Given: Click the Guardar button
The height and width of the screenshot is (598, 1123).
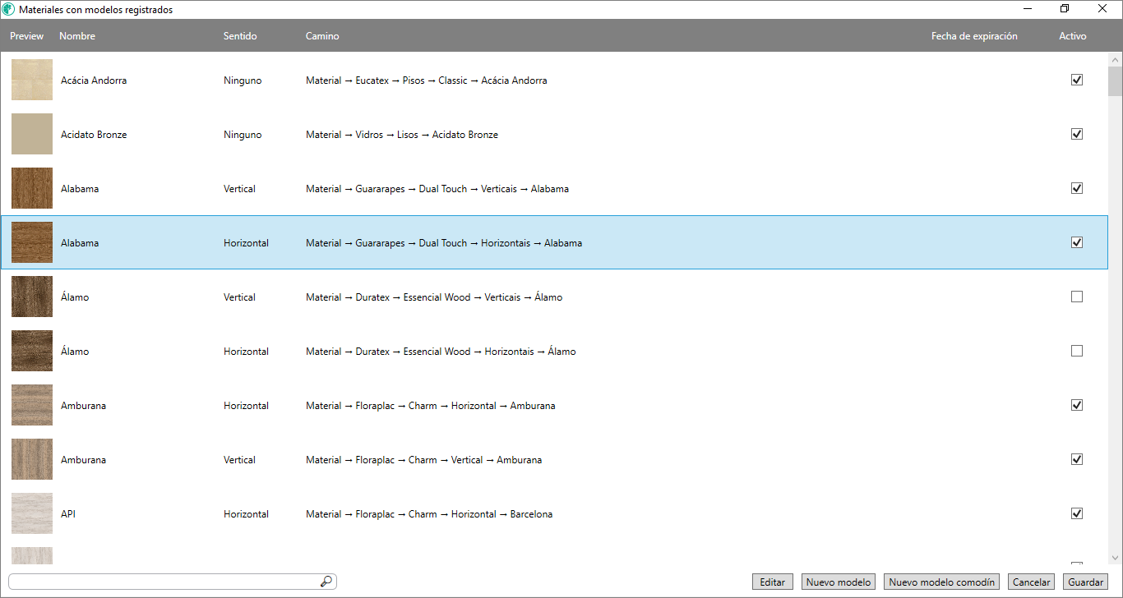Looking at the screenshot, I should coord(1085,582).
